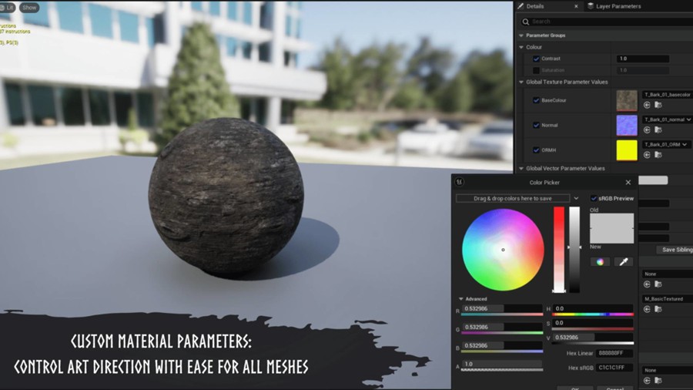Open the Show viewport menu
The width and height of the screenshot is (693, 390).
click(x=28, y=8)
